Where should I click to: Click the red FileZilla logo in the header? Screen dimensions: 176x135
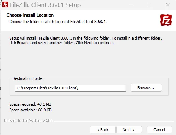[166, 20]
